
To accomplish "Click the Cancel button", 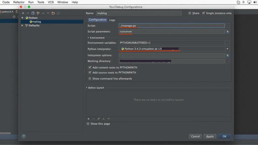I will click(x=195, y=136).
